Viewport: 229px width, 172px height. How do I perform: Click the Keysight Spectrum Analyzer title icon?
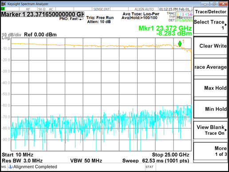tap(4, 4)
